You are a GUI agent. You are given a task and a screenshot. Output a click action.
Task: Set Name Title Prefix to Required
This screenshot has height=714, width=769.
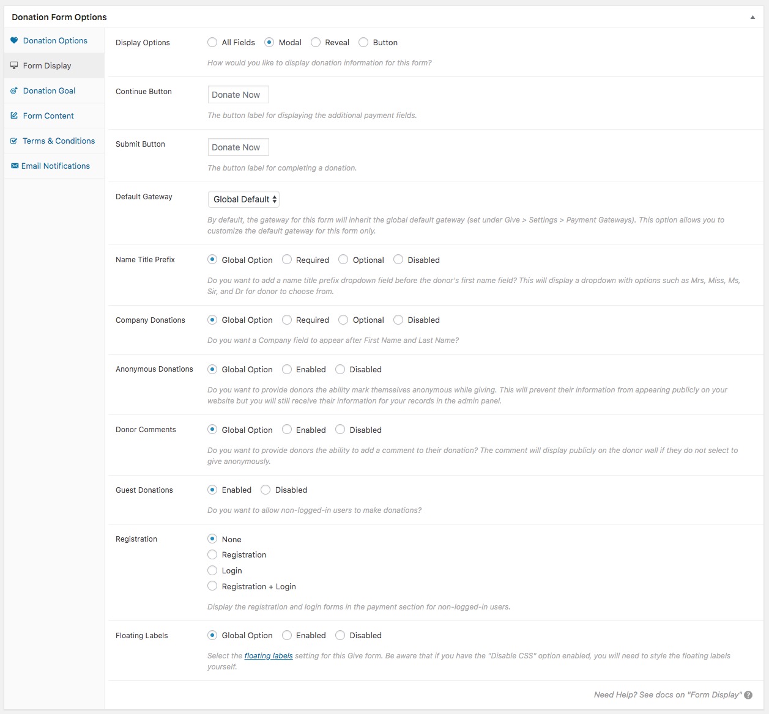(287, 260)
